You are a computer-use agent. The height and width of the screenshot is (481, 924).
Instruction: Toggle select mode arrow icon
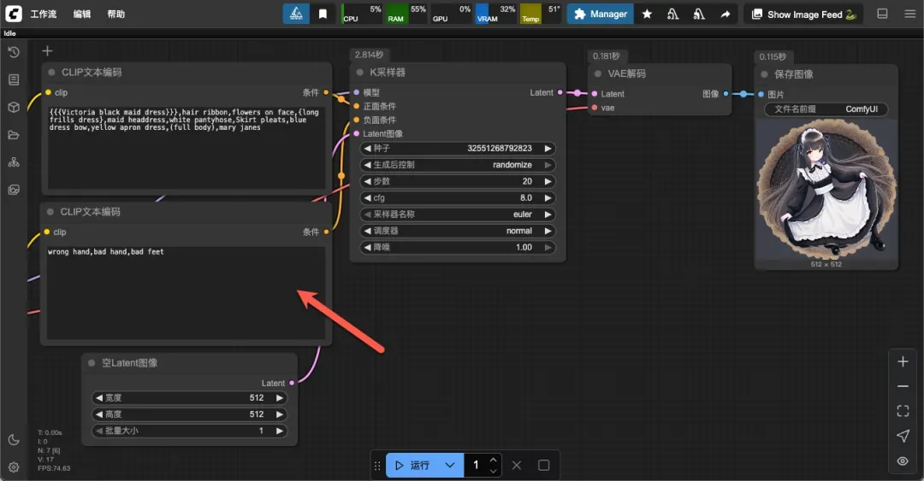(x=903, y=436)
